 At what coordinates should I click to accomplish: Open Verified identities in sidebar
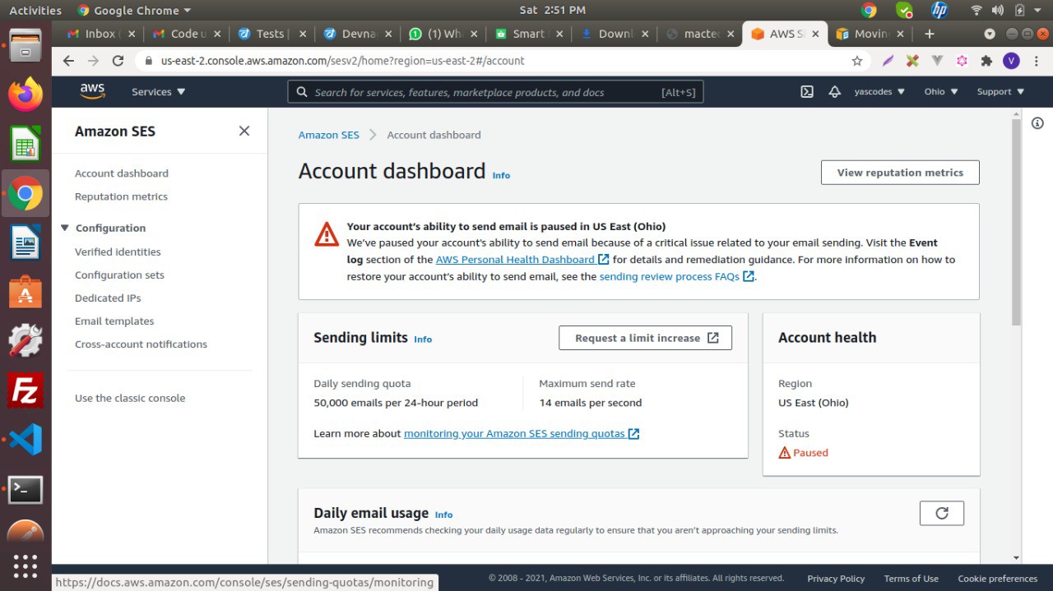(118, 252)
